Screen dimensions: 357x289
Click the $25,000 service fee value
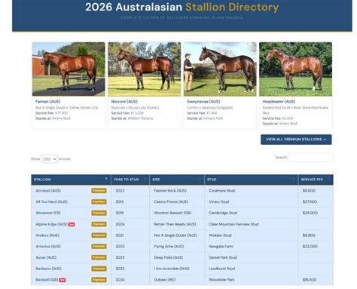pyautogui.click(x=310, y=213)
